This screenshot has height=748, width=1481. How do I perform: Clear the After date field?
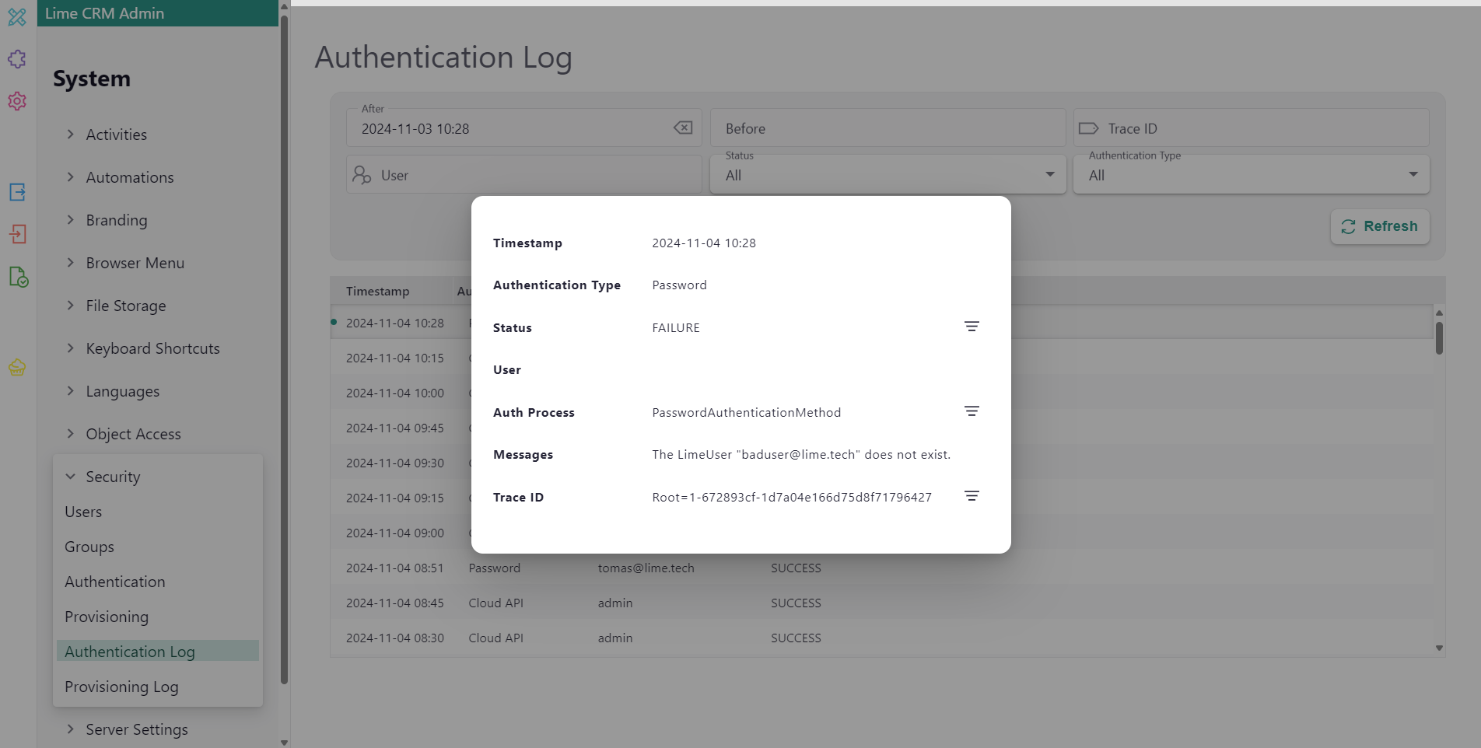[683, 128]
